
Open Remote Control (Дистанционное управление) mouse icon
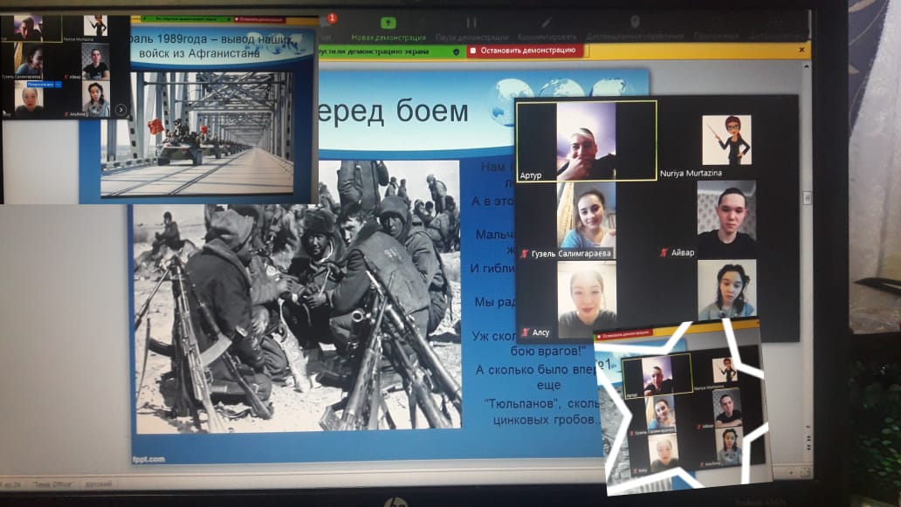[636, 23]
